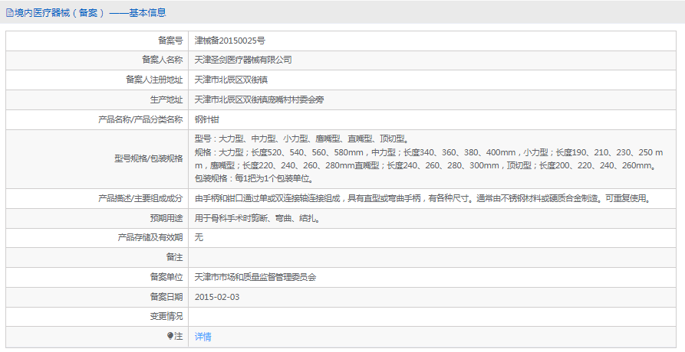The height and width of the screenshot is (352, 685).
Task: Click the 备案人注册地址 label
Action: [154, 80]
